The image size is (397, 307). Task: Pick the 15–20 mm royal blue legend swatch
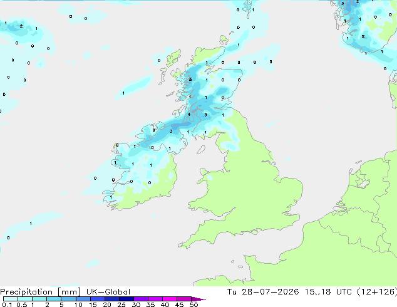pos(97,299)
